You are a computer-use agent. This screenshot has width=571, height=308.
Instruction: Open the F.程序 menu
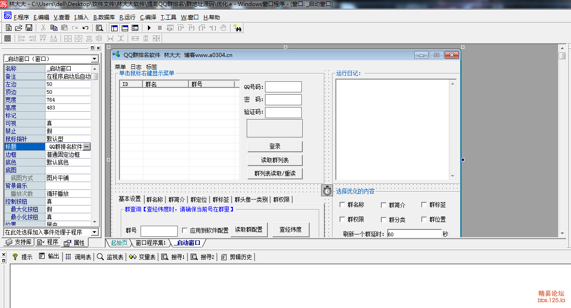tap(22, 17)
